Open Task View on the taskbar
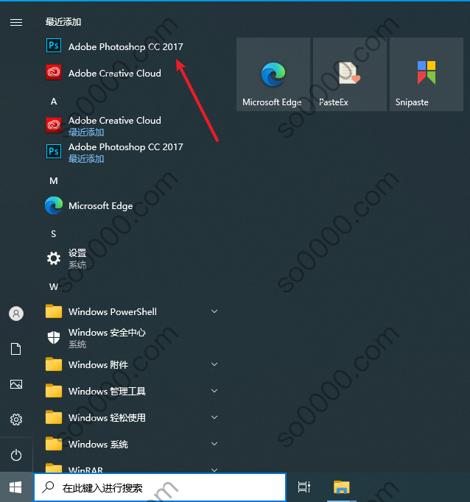470x502 pixels. pyautogui.click(x=304, y=487)
